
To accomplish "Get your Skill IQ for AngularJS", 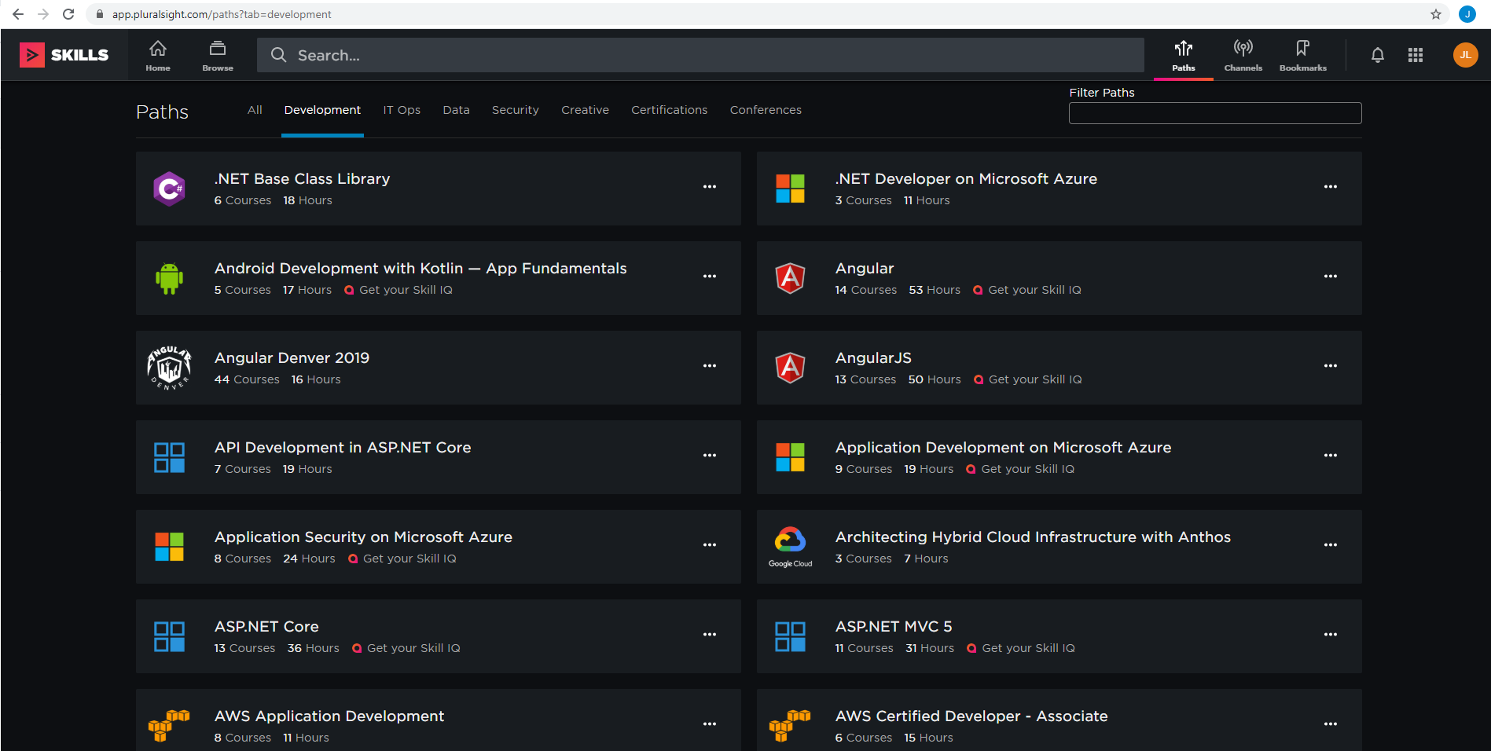I will click(x=1028, y=379).
